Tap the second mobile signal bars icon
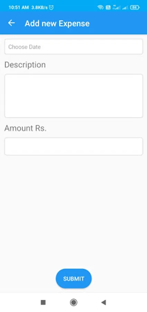The image size is (147, 312). tap(125, 8)
